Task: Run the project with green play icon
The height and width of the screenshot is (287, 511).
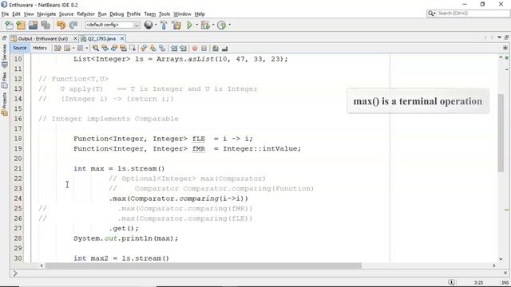Action: [190, 25]
